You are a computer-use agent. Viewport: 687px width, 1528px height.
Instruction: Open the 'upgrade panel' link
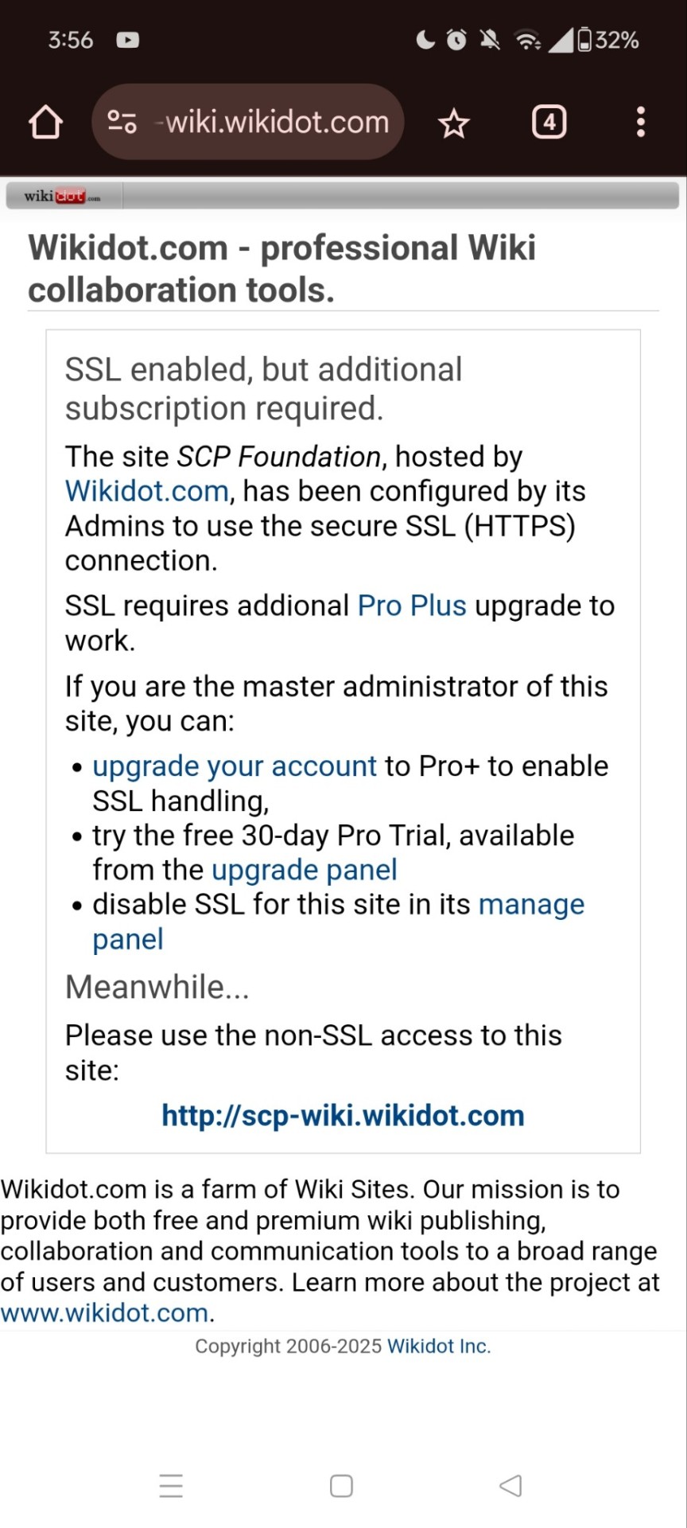click(305, 870)
